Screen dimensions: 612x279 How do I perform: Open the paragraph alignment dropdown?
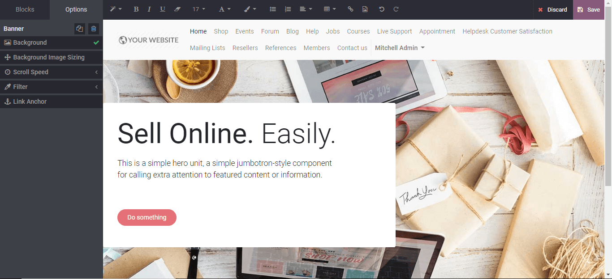(x=306, y=9)
